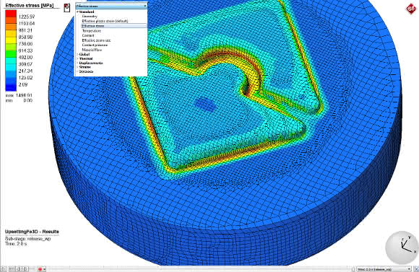Select Contact pressure result
This screenshot has height=272, width=419.
[95, 45]
